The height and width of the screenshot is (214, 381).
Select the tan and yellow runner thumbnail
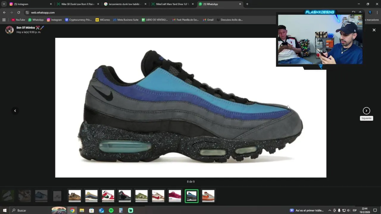point(91,196)
